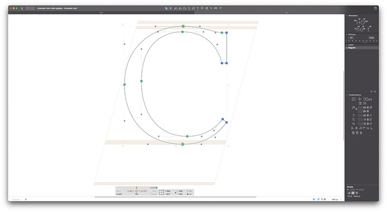Switch to the Font tab
The image size is (387, 212).
click(x=102, y=12)
